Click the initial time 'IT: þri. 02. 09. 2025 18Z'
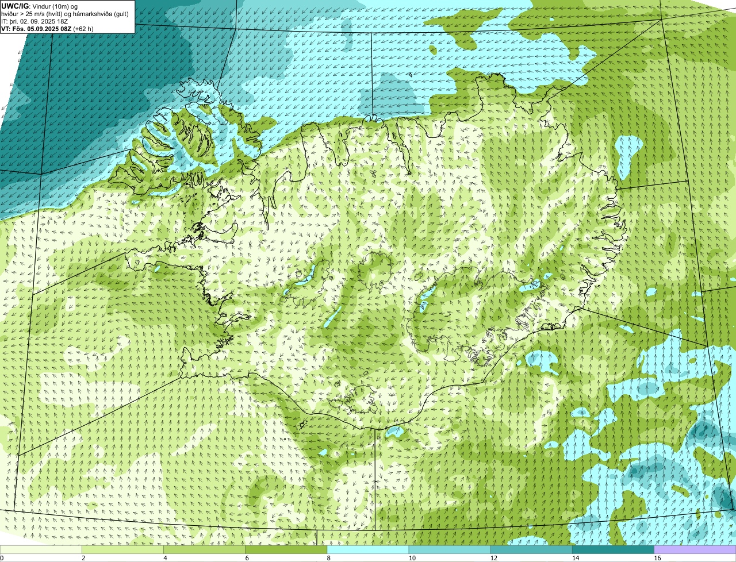Image resolution: width=736 pixels, height=562 pixels. (34, 21)
